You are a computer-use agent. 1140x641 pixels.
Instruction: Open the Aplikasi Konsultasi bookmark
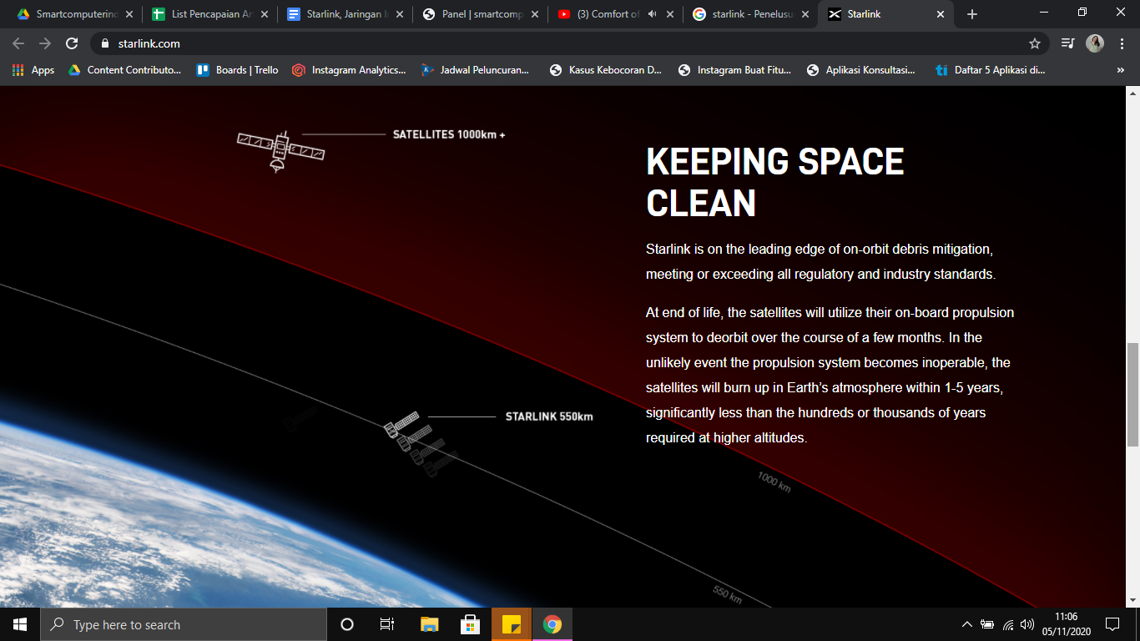pos(861,70)
